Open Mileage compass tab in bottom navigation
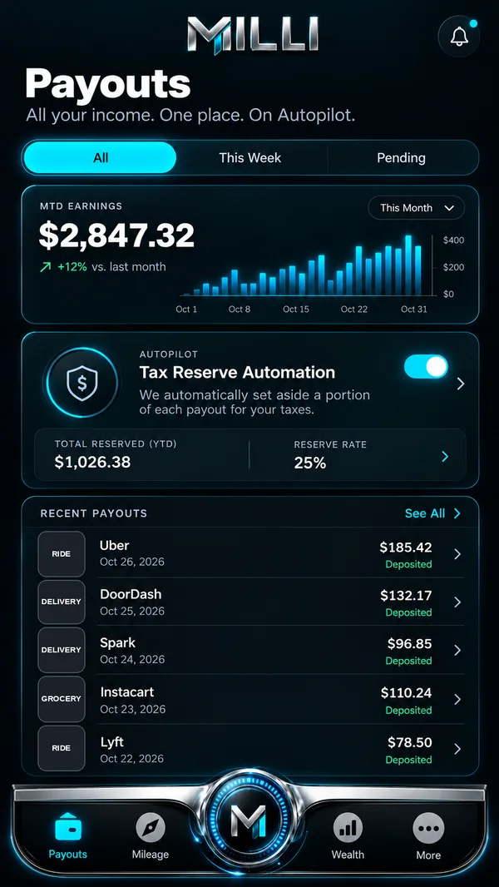The width and height of the screenshot is (499, 887). (151, 836)
